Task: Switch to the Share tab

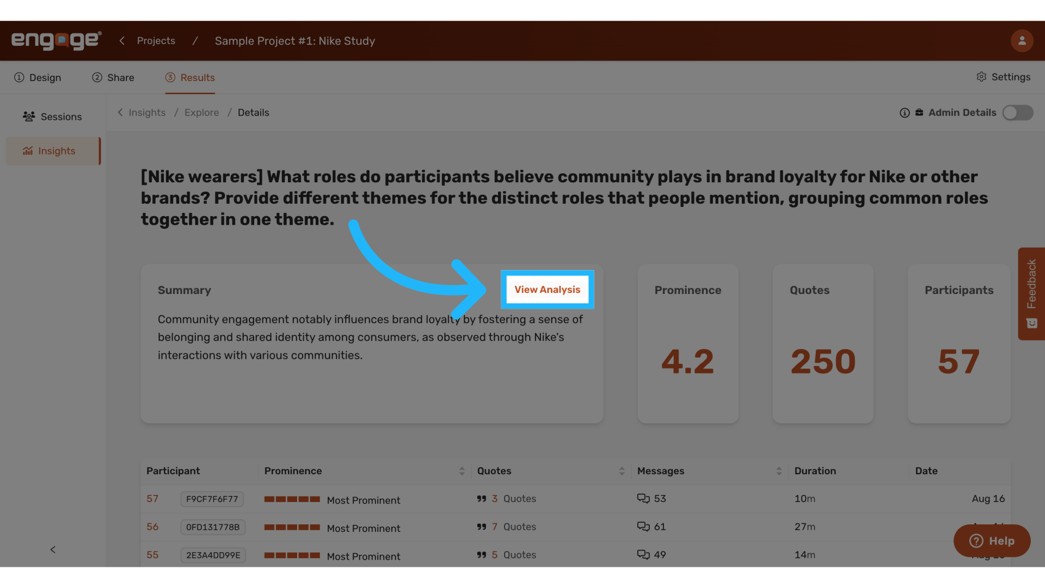Action: point(113,77)
